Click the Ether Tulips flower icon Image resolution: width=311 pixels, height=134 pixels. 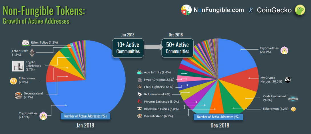(x=26, y=43)
